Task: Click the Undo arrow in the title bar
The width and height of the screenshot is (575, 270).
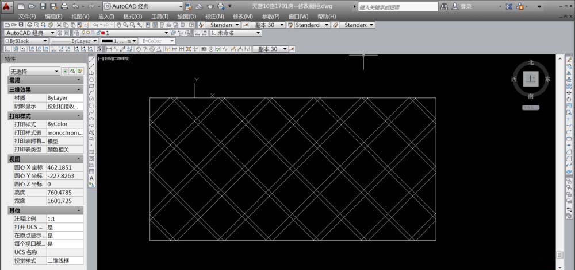Action: pos(76,6)
